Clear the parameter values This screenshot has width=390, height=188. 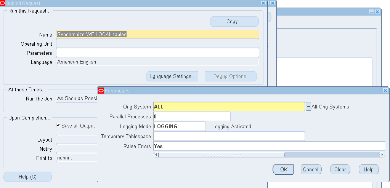(x=340, y=169)
